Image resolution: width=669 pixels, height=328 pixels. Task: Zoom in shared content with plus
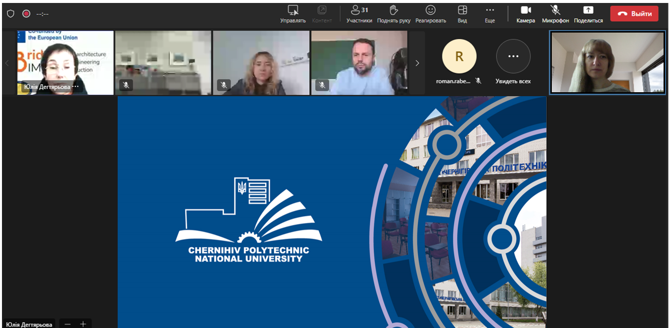click(83, 324)
